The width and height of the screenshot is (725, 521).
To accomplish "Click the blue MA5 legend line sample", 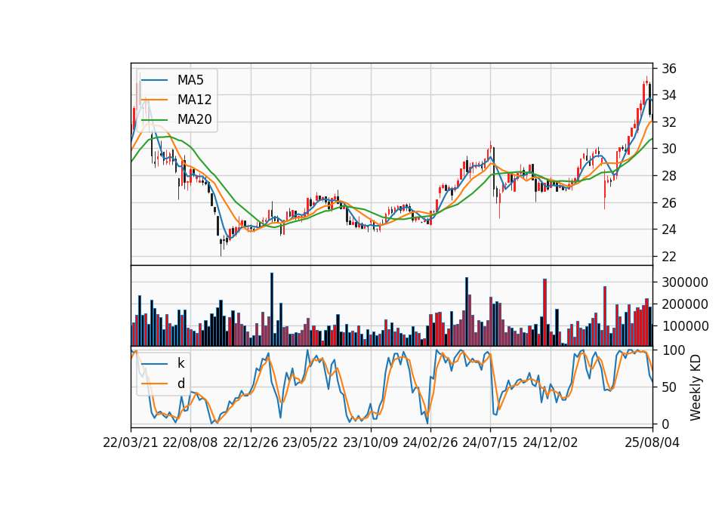I will point(154,80).
